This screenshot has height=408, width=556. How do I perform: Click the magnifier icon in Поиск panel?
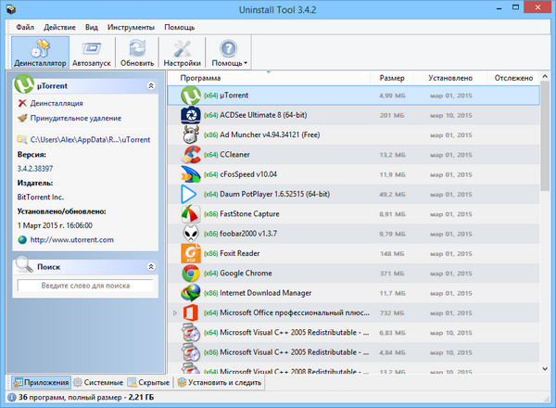24,264
